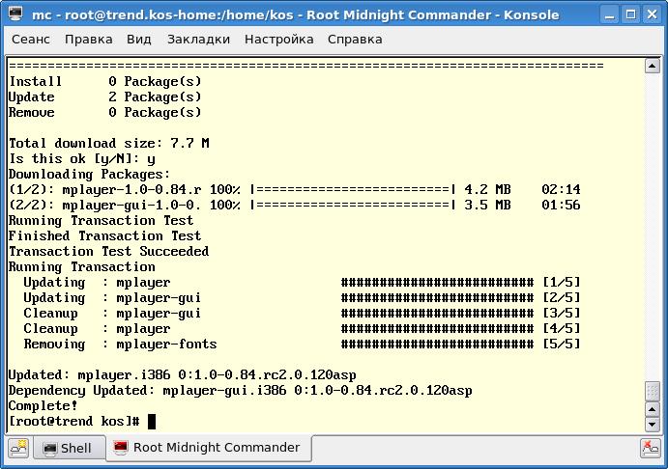The height and width of the screenshot is (469, 668).
Task: Click the new session icon at bottom left
Action: pyautogui.click(x=18, y=448)
